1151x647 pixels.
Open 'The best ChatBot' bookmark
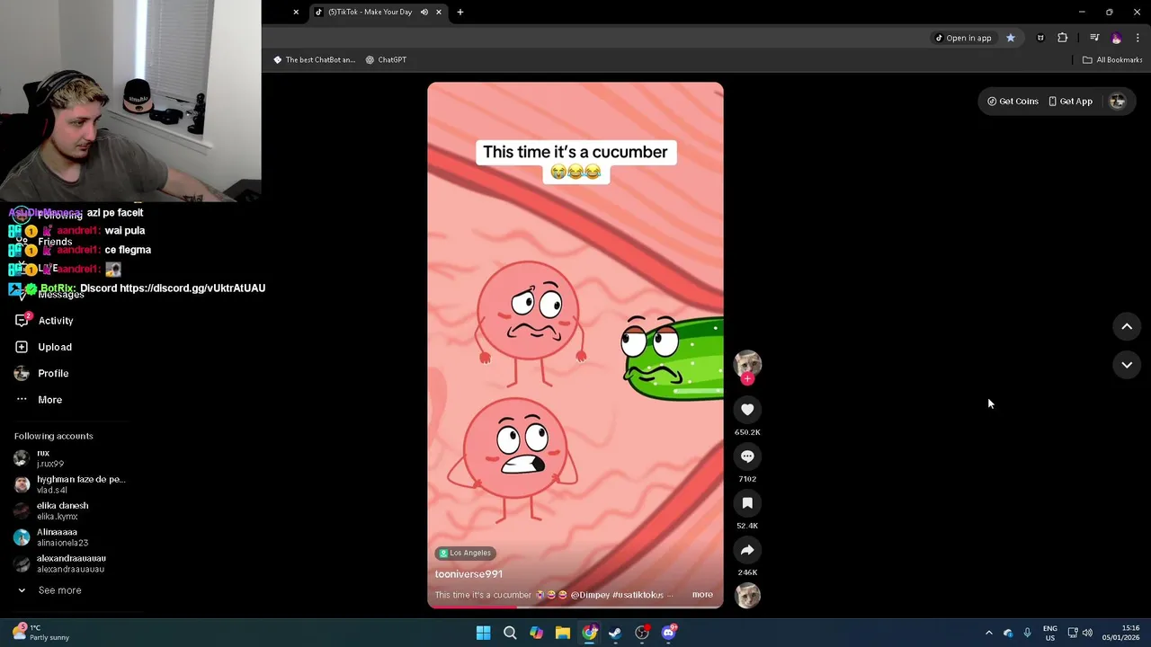pos(315,60)
